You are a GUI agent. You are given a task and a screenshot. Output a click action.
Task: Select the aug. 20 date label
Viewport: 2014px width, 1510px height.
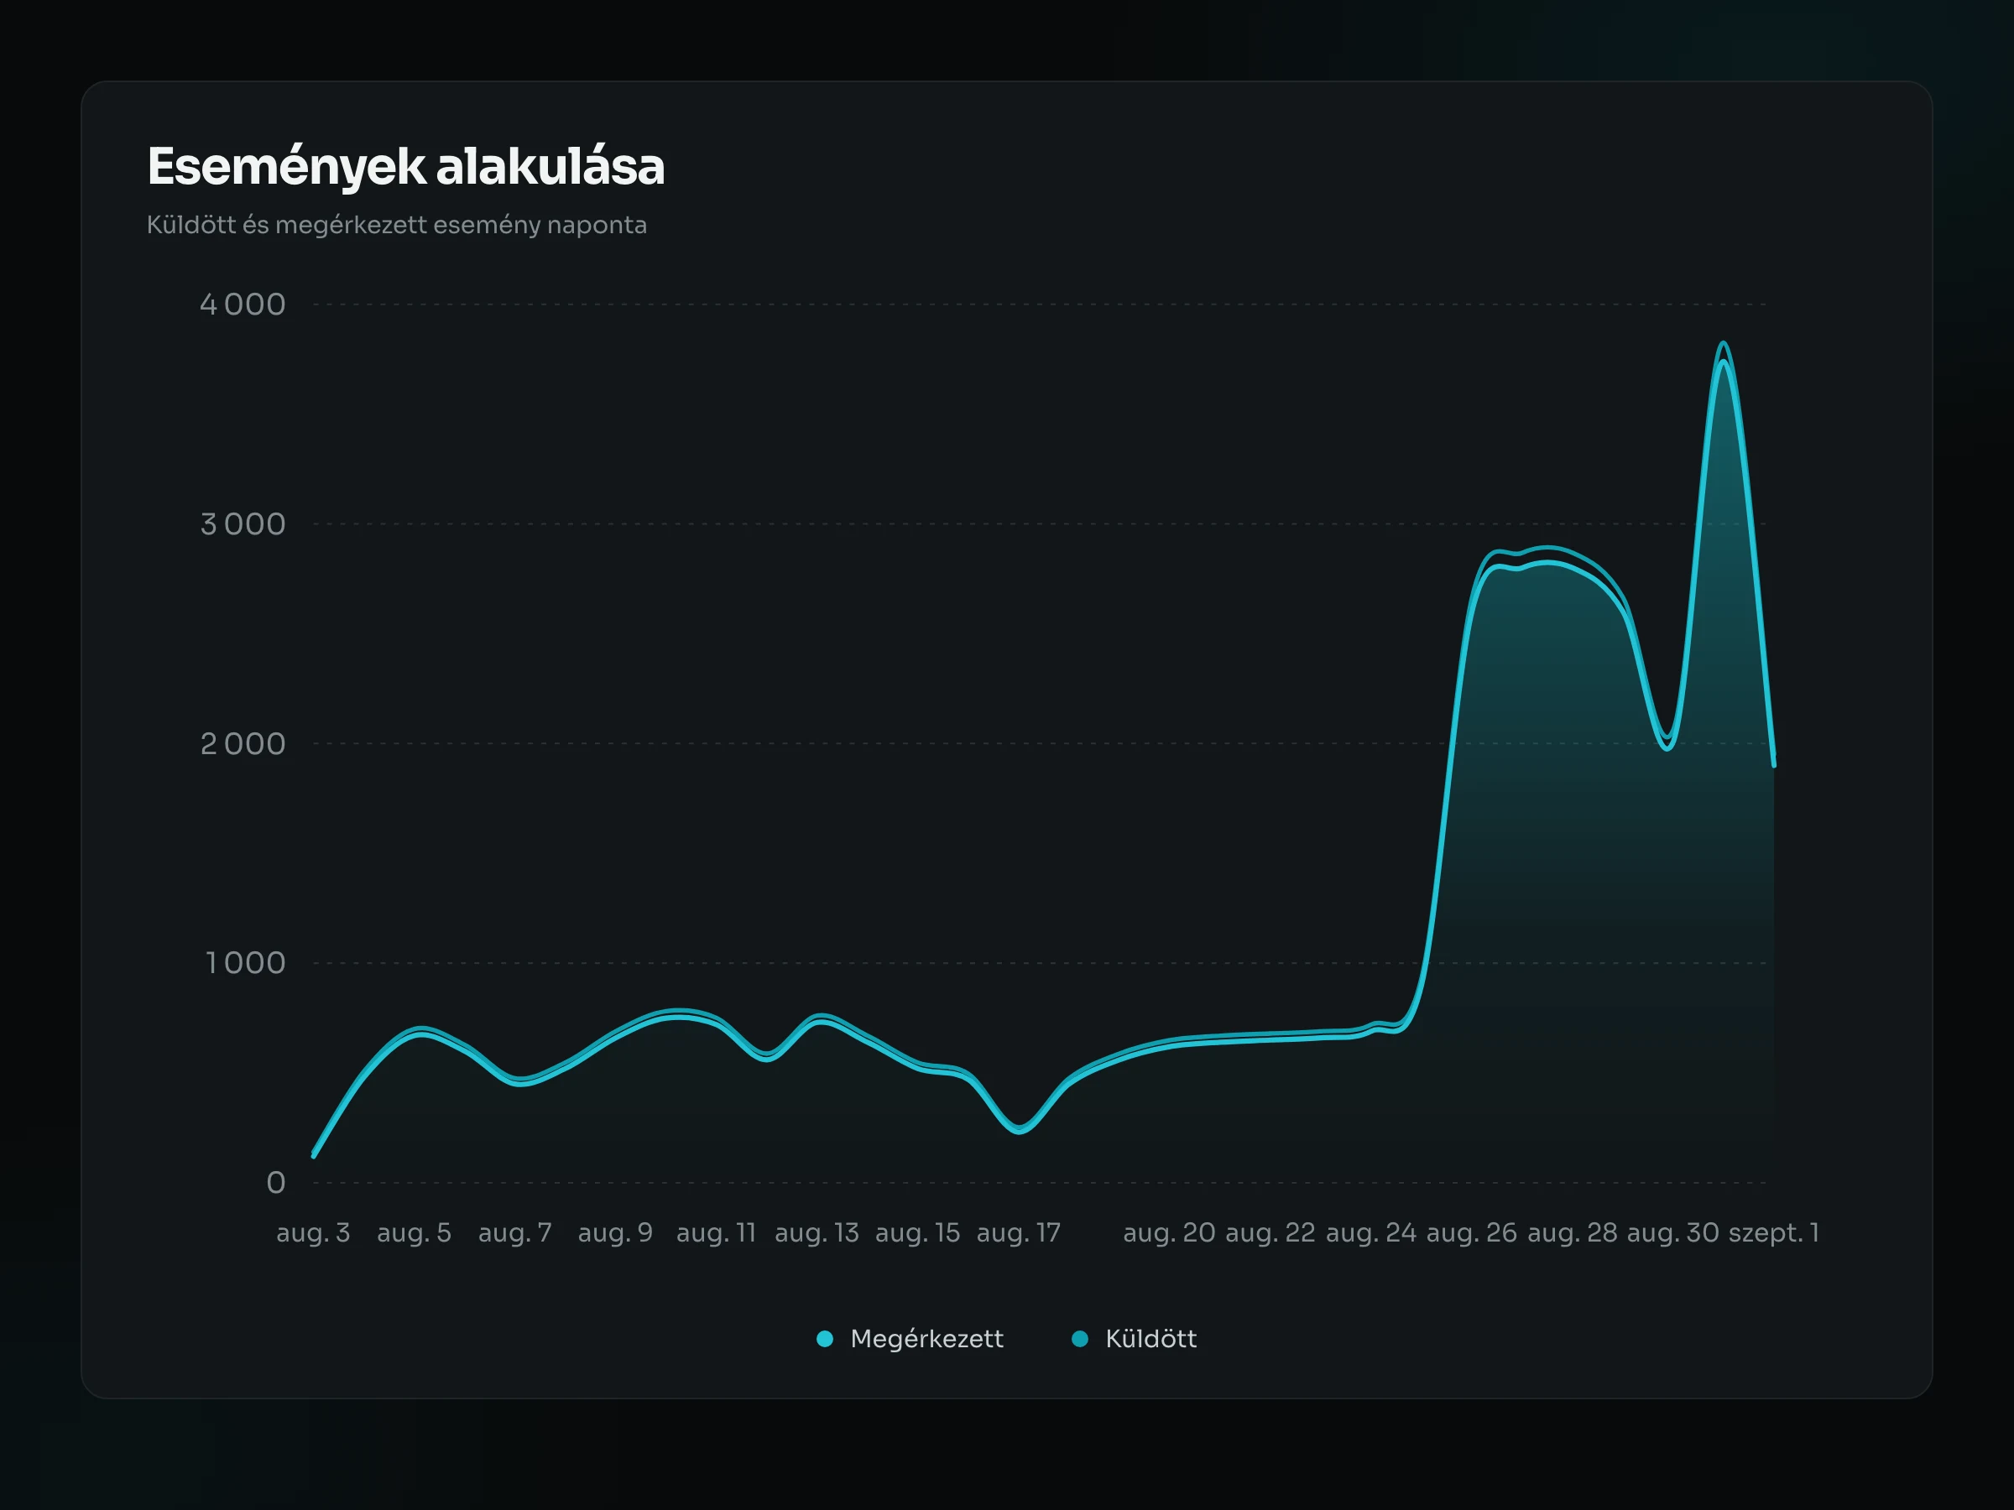pos(1169,1232)
